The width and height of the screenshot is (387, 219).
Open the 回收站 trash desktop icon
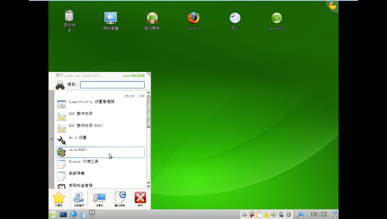69,21
